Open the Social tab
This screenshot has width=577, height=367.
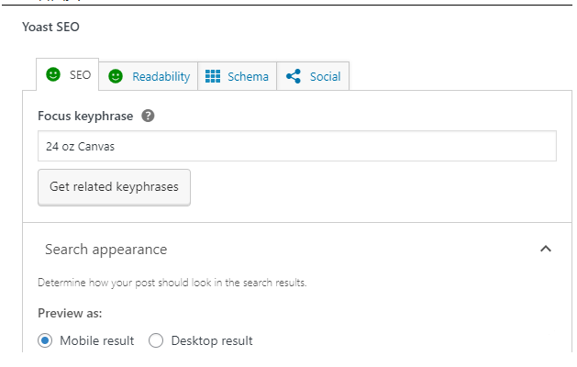point(325,76)
